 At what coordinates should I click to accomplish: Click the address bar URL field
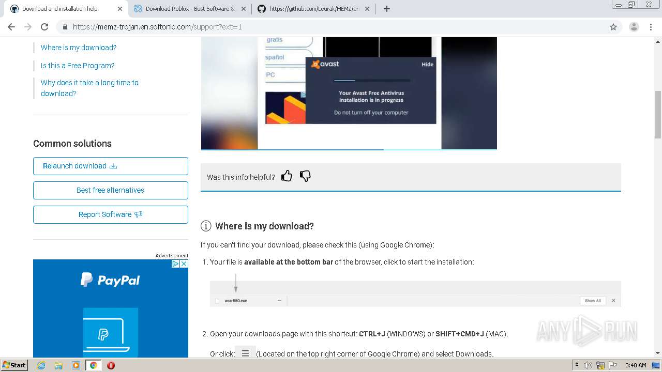(x=331, y=27)
